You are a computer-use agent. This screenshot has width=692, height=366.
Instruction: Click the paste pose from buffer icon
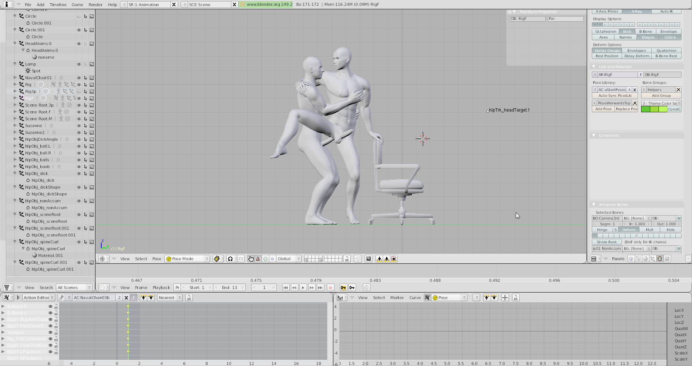(x=386, y=259)
